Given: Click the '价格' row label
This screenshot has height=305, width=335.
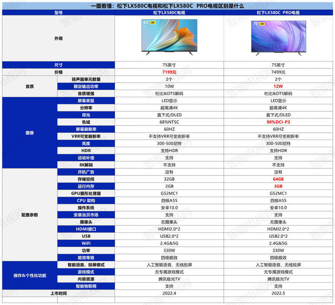Looking at the screenshot, I should 58,72.
